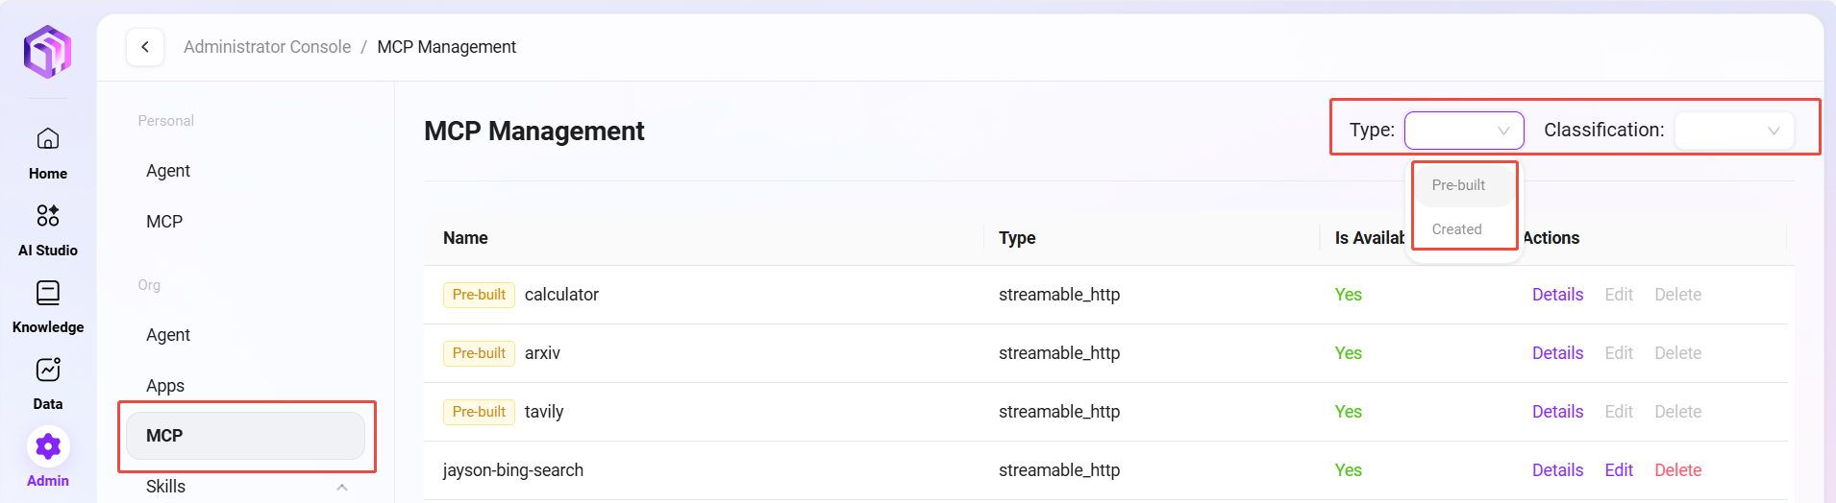Go to Home in sidebar

48,140
